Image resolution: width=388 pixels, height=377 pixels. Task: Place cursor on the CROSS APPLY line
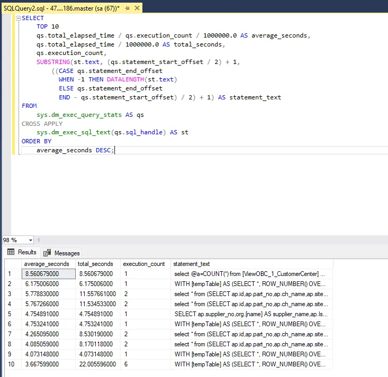42,124
